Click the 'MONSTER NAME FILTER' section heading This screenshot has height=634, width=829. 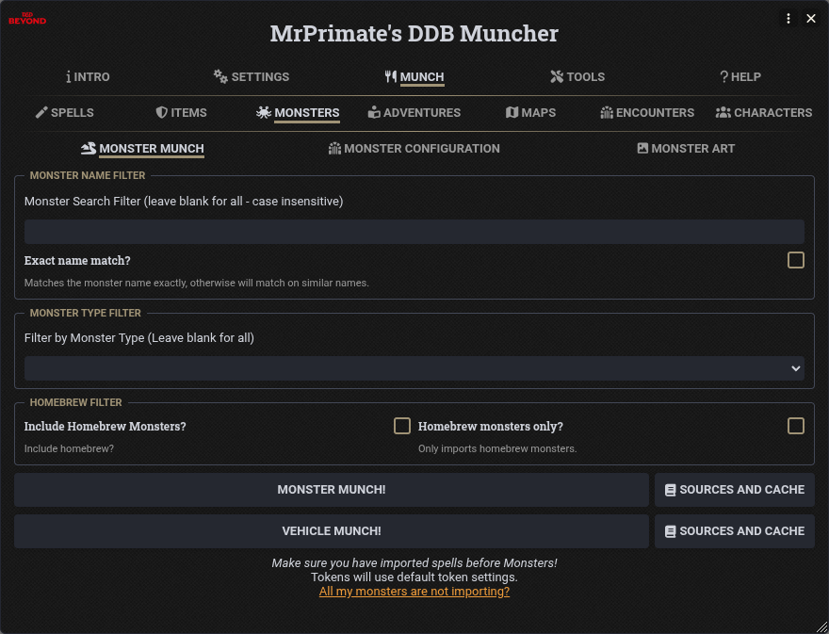[x=88, y=175]
